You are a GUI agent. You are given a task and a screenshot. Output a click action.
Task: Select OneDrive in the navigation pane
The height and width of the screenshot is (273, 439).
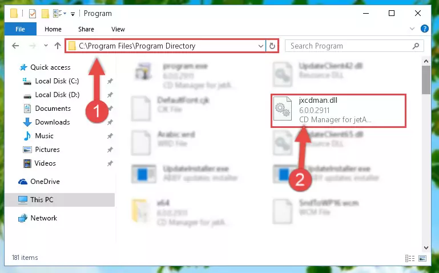45,182
